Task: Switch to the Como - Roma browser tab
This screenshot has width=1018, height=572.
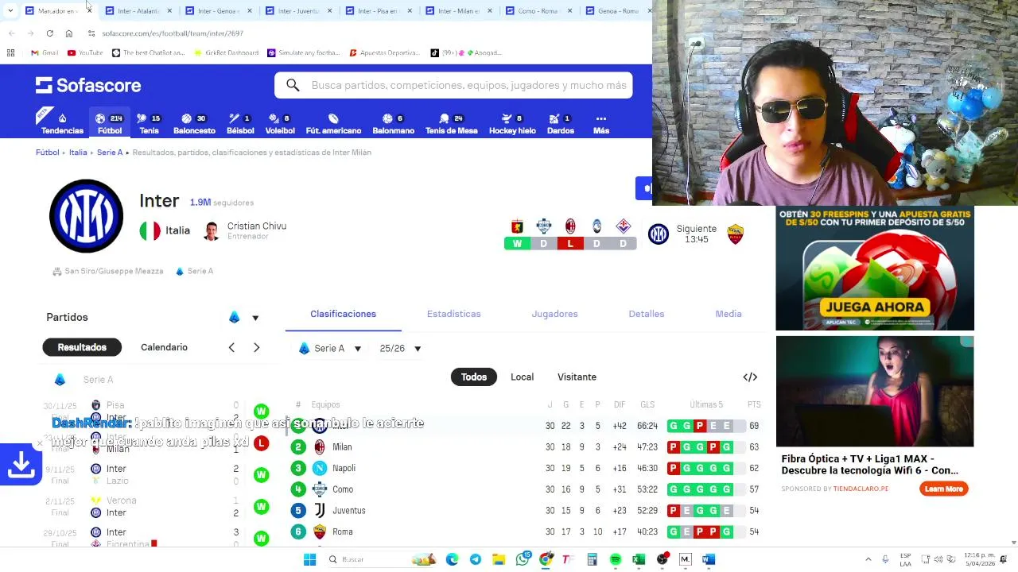Action: [x=536, y=11]
